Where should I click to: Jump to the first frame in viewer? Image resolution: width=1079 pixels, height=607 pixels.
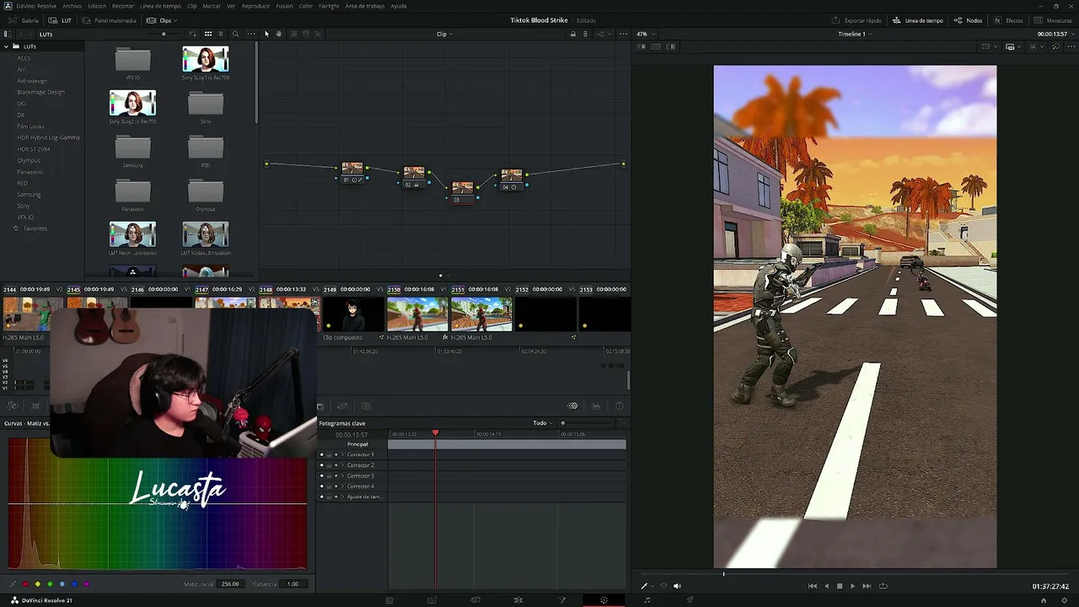tap(812, 586)
